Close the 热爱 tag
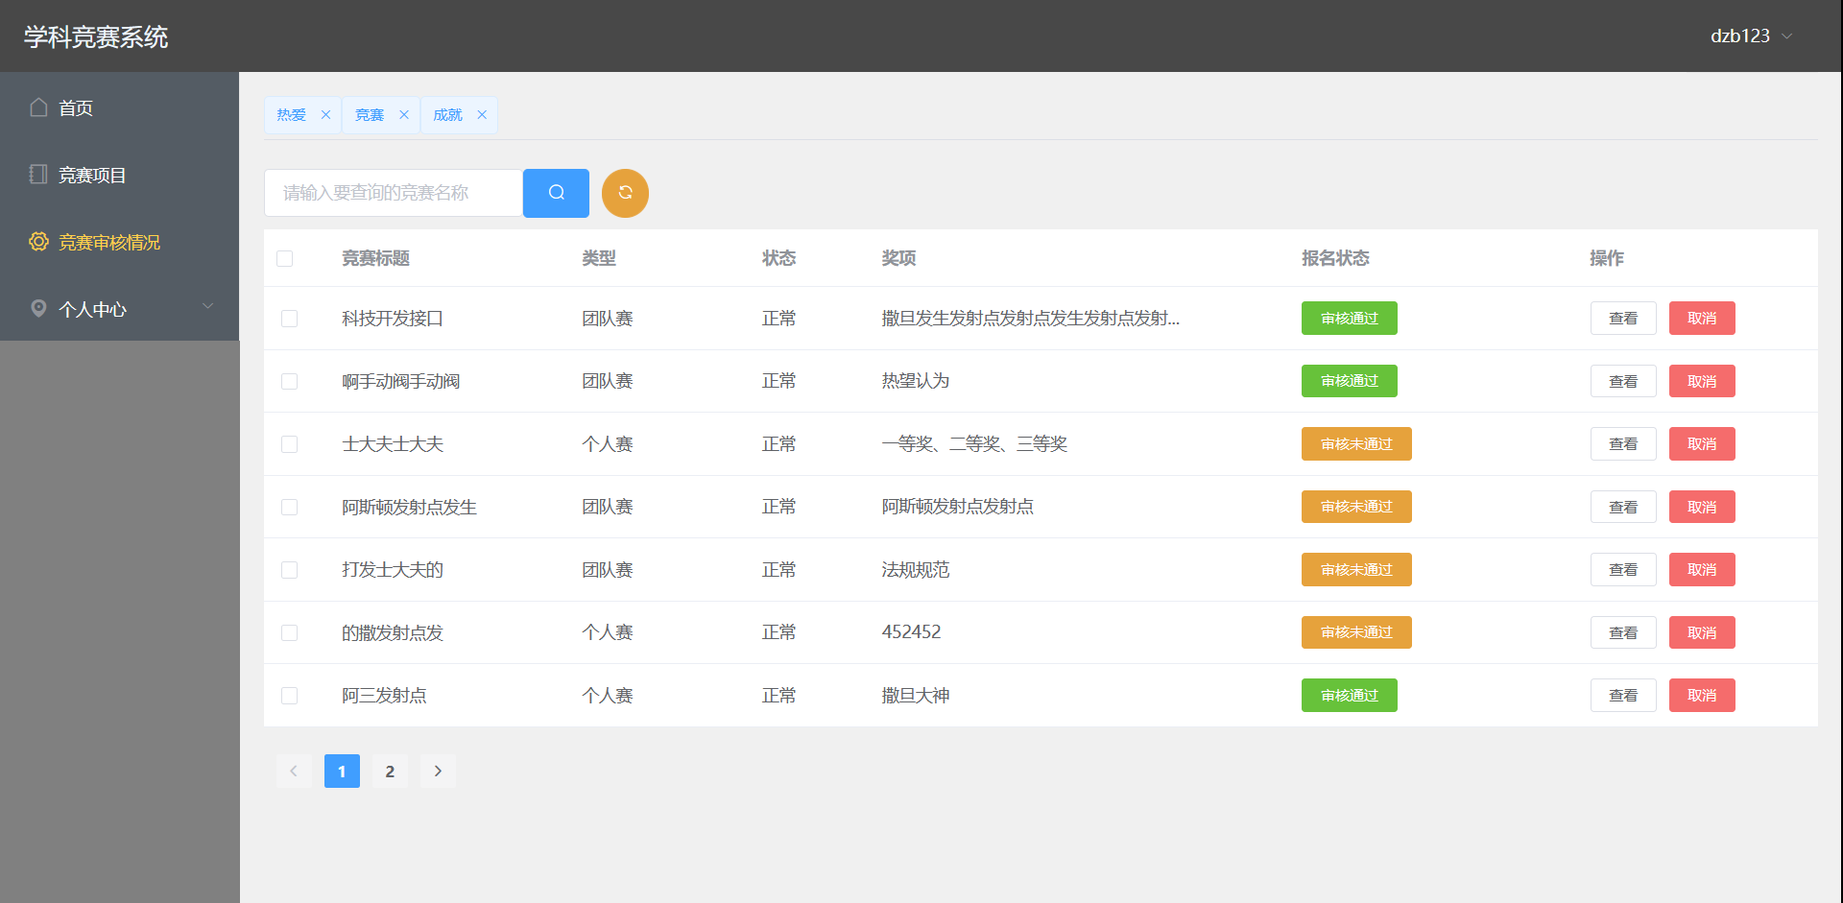This screenshot has height=903, width=1843. (x=325, y=115)
